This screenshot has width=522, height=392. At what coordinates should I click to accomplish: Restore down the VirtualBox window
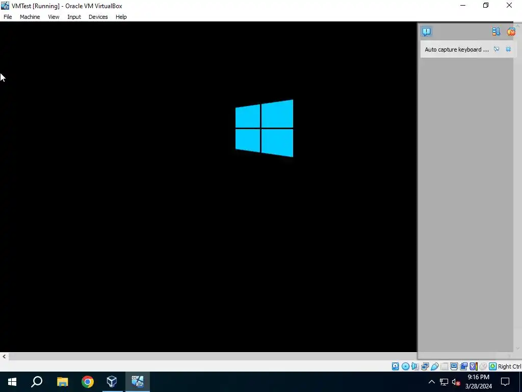coord(486,5)
